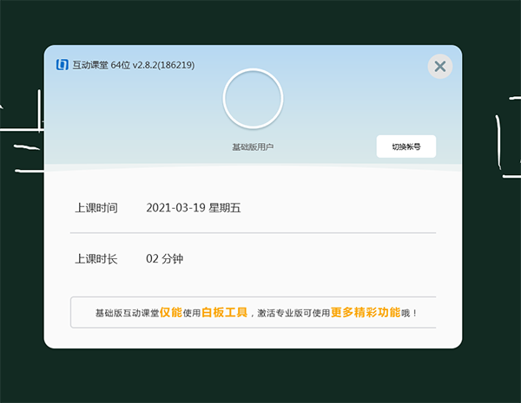Click the divider line between 上课时间 and 上课时长
This screenshot has width=521, height=403.
[x=253, y=233]
